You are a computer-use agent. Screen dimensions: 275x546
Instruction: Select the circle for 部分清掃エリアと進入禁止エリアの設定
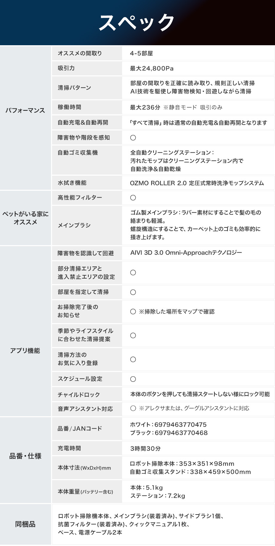[x=133, y=273]
